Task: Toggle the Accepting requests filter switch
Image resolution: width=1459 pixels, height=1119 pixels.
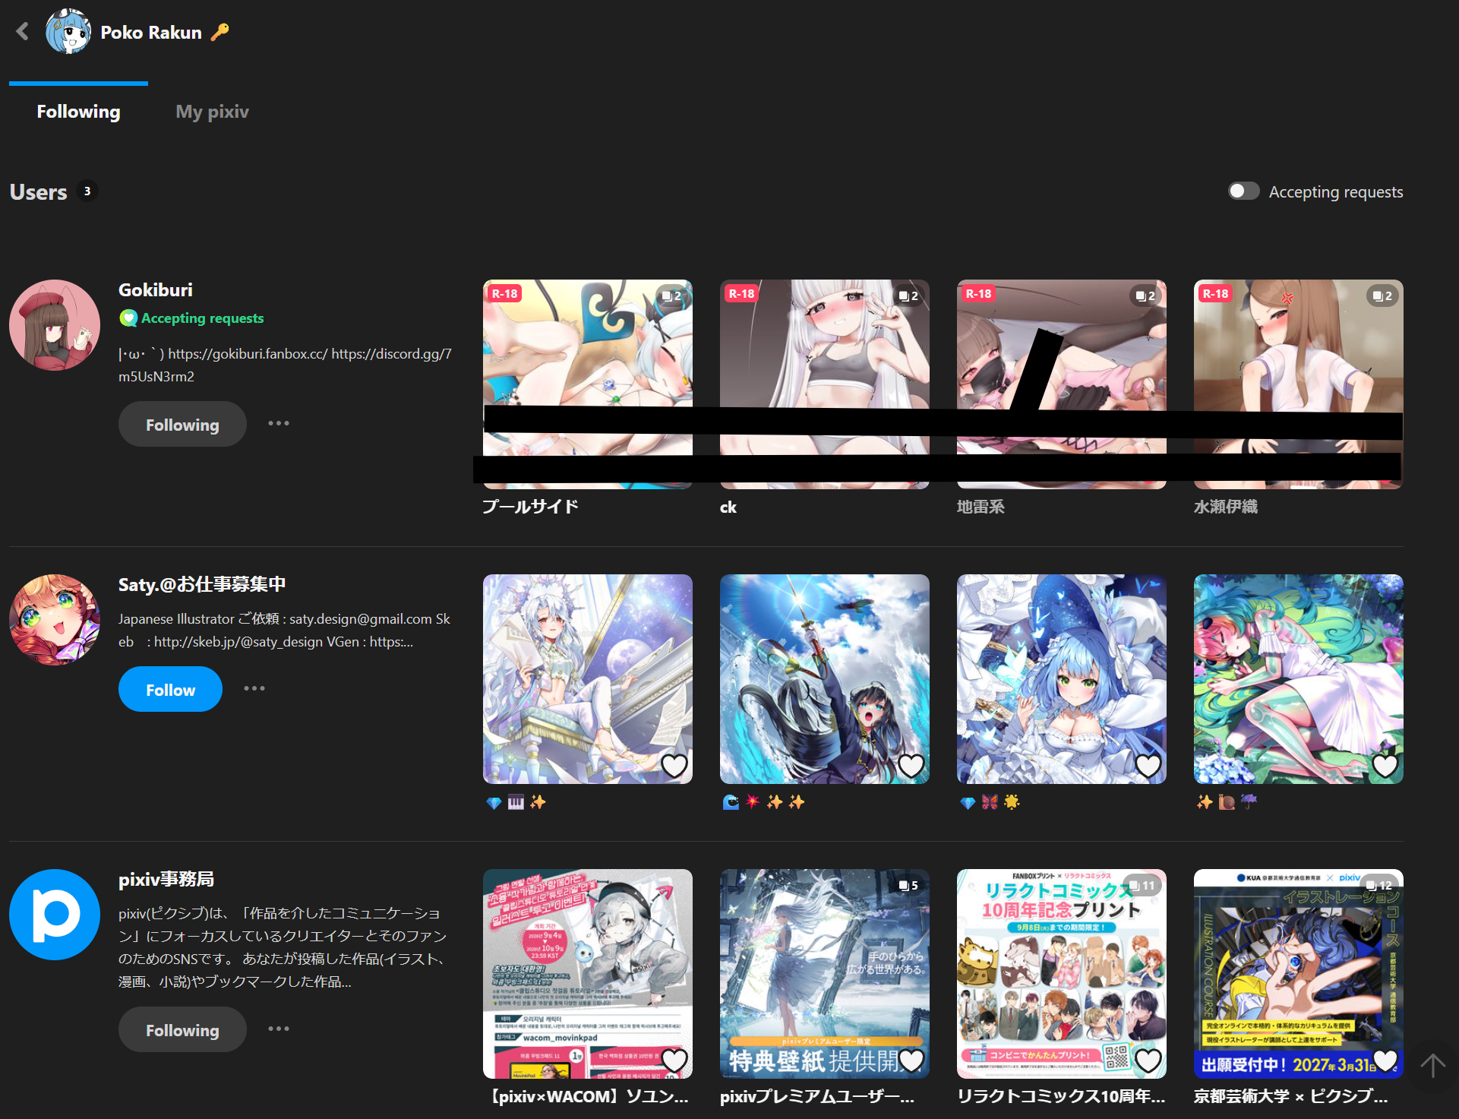Action: [x=1244, y=191]
